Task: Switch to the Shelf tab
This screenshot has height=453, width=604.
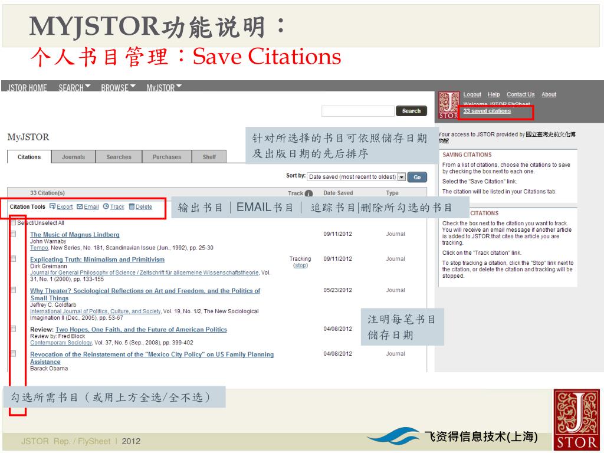Action: [x=209, y=157]
